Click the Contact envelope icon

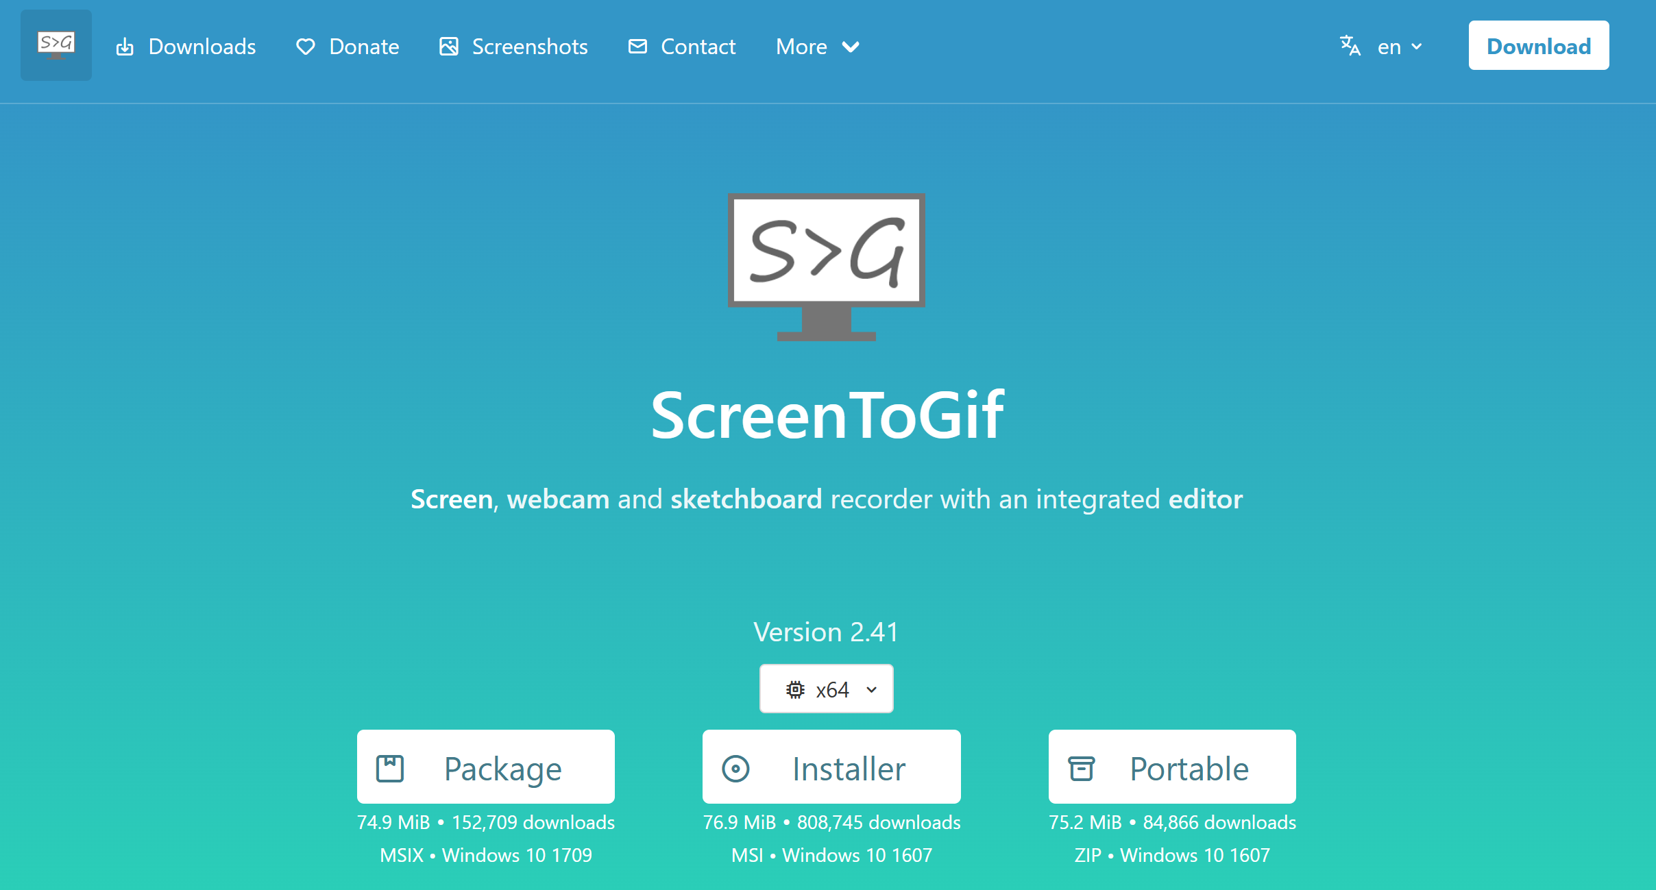637,47
